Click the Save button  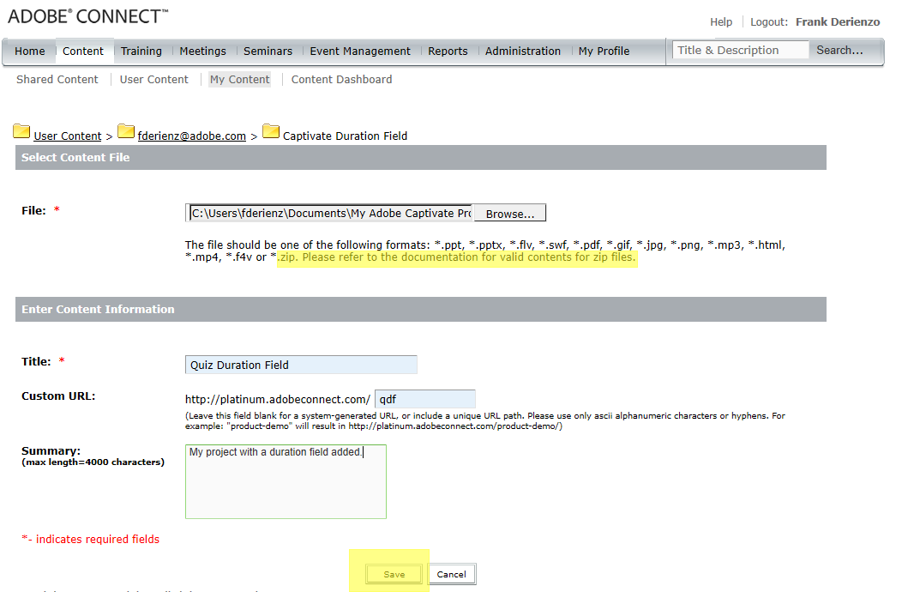point(394,574)
